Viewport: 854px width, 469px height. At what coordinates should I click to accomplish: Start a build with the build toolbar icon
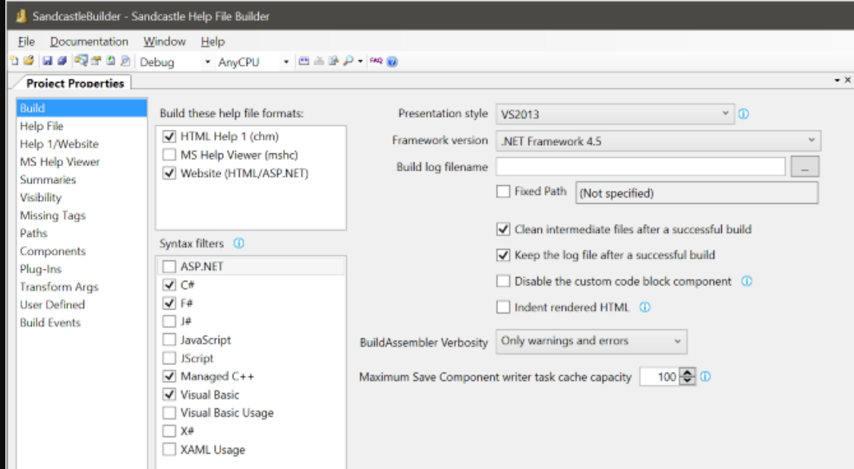pos(304,60)
